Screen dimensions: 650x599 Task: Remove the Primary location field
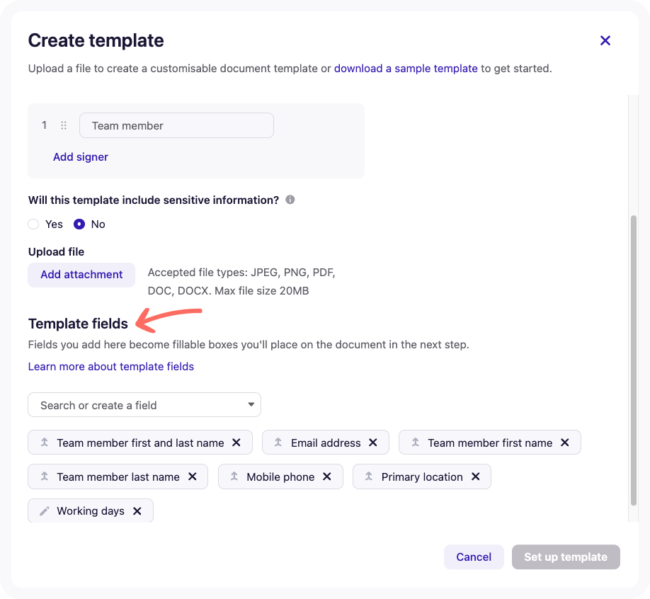click(476, 477)
